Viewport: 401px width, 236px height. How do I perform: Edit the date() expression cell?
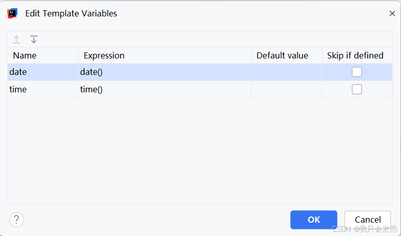coord(91,72)
